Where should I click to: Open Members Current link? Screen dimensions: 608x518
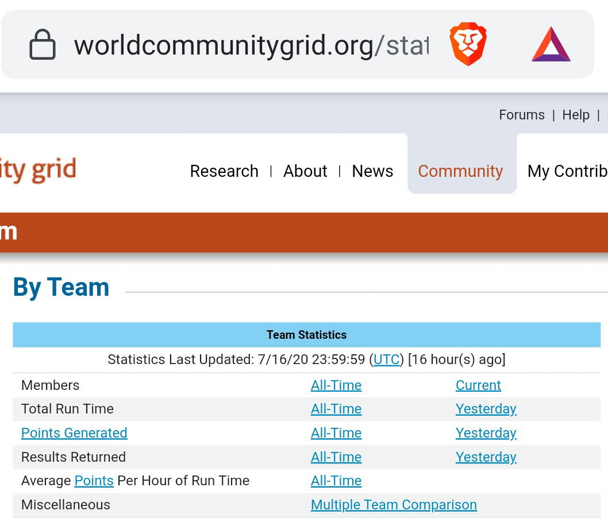tap(478, 385)
